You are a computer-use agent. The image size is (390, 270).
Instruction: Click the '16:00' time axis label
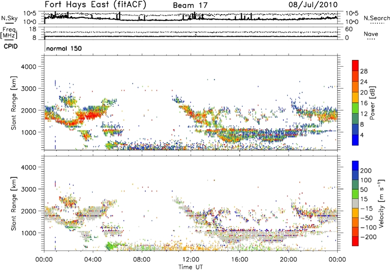239,260
